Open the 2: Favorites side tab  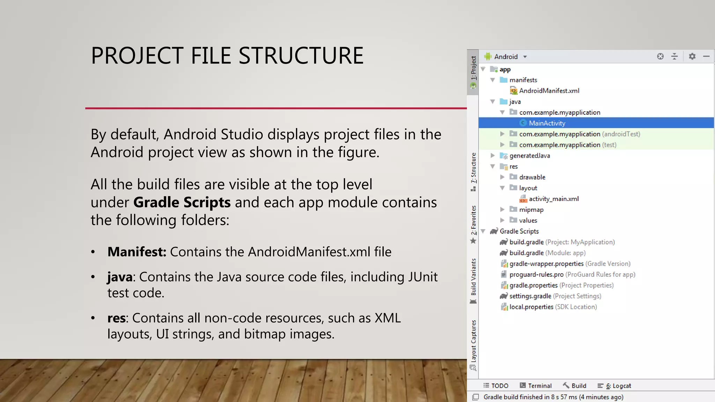[473, 225]
